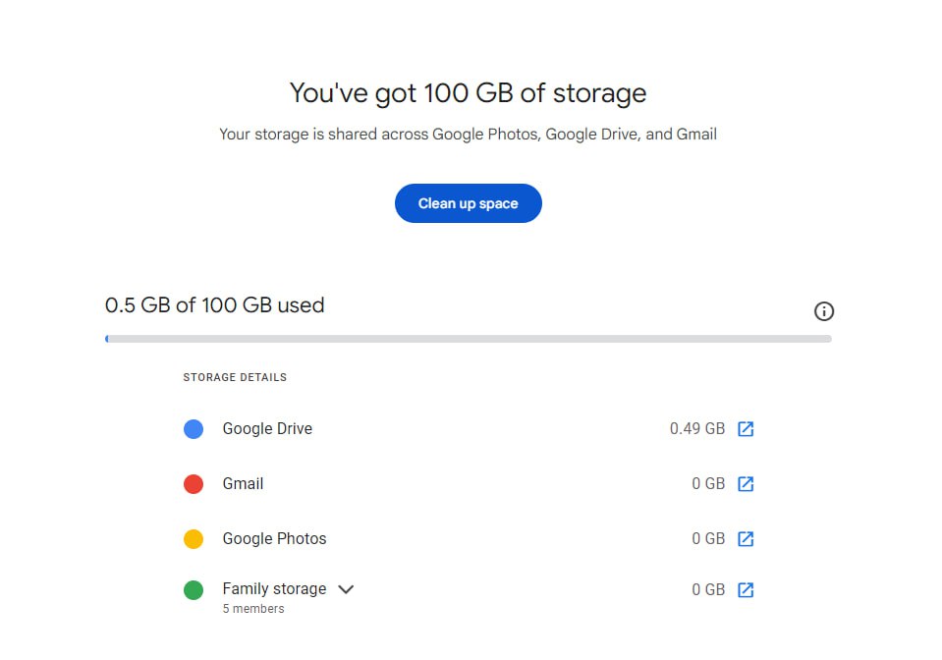Open Family storage external link icon
The width and height of the screenshot is (942, 660).
pos(746,589)
